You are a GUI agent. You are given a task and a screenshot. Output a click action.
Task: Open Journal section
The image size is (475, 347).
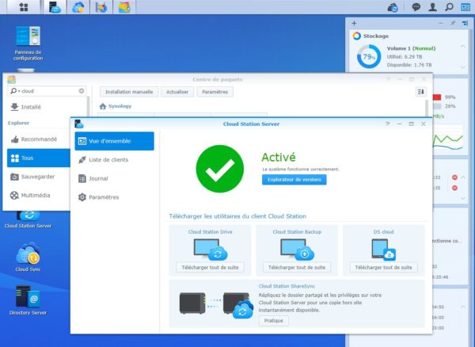point(114,178)
